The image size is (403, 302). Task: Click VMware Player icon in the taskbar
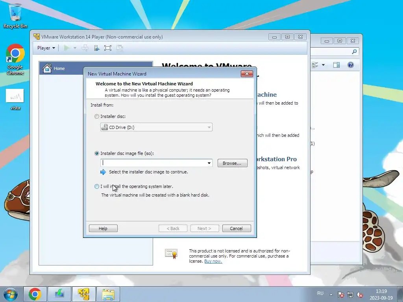pos(84,294)
